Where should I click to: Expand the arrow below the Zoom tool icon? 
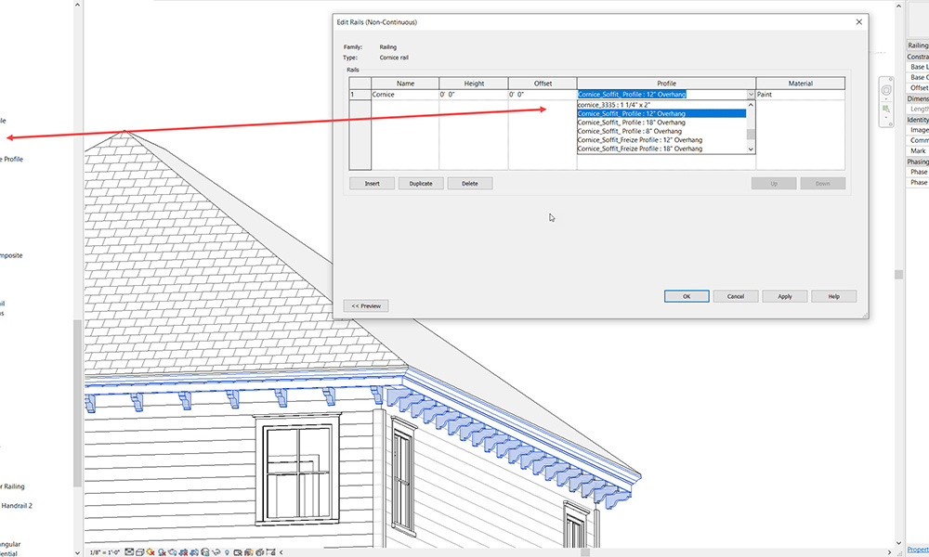885,117
